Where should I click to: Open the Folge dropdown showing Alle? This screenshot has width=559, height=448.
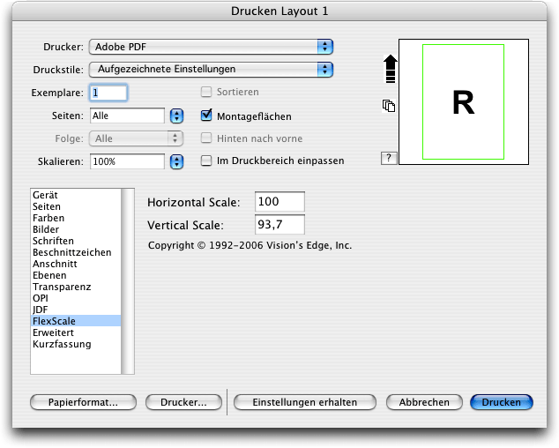click(x=136, y=138)
